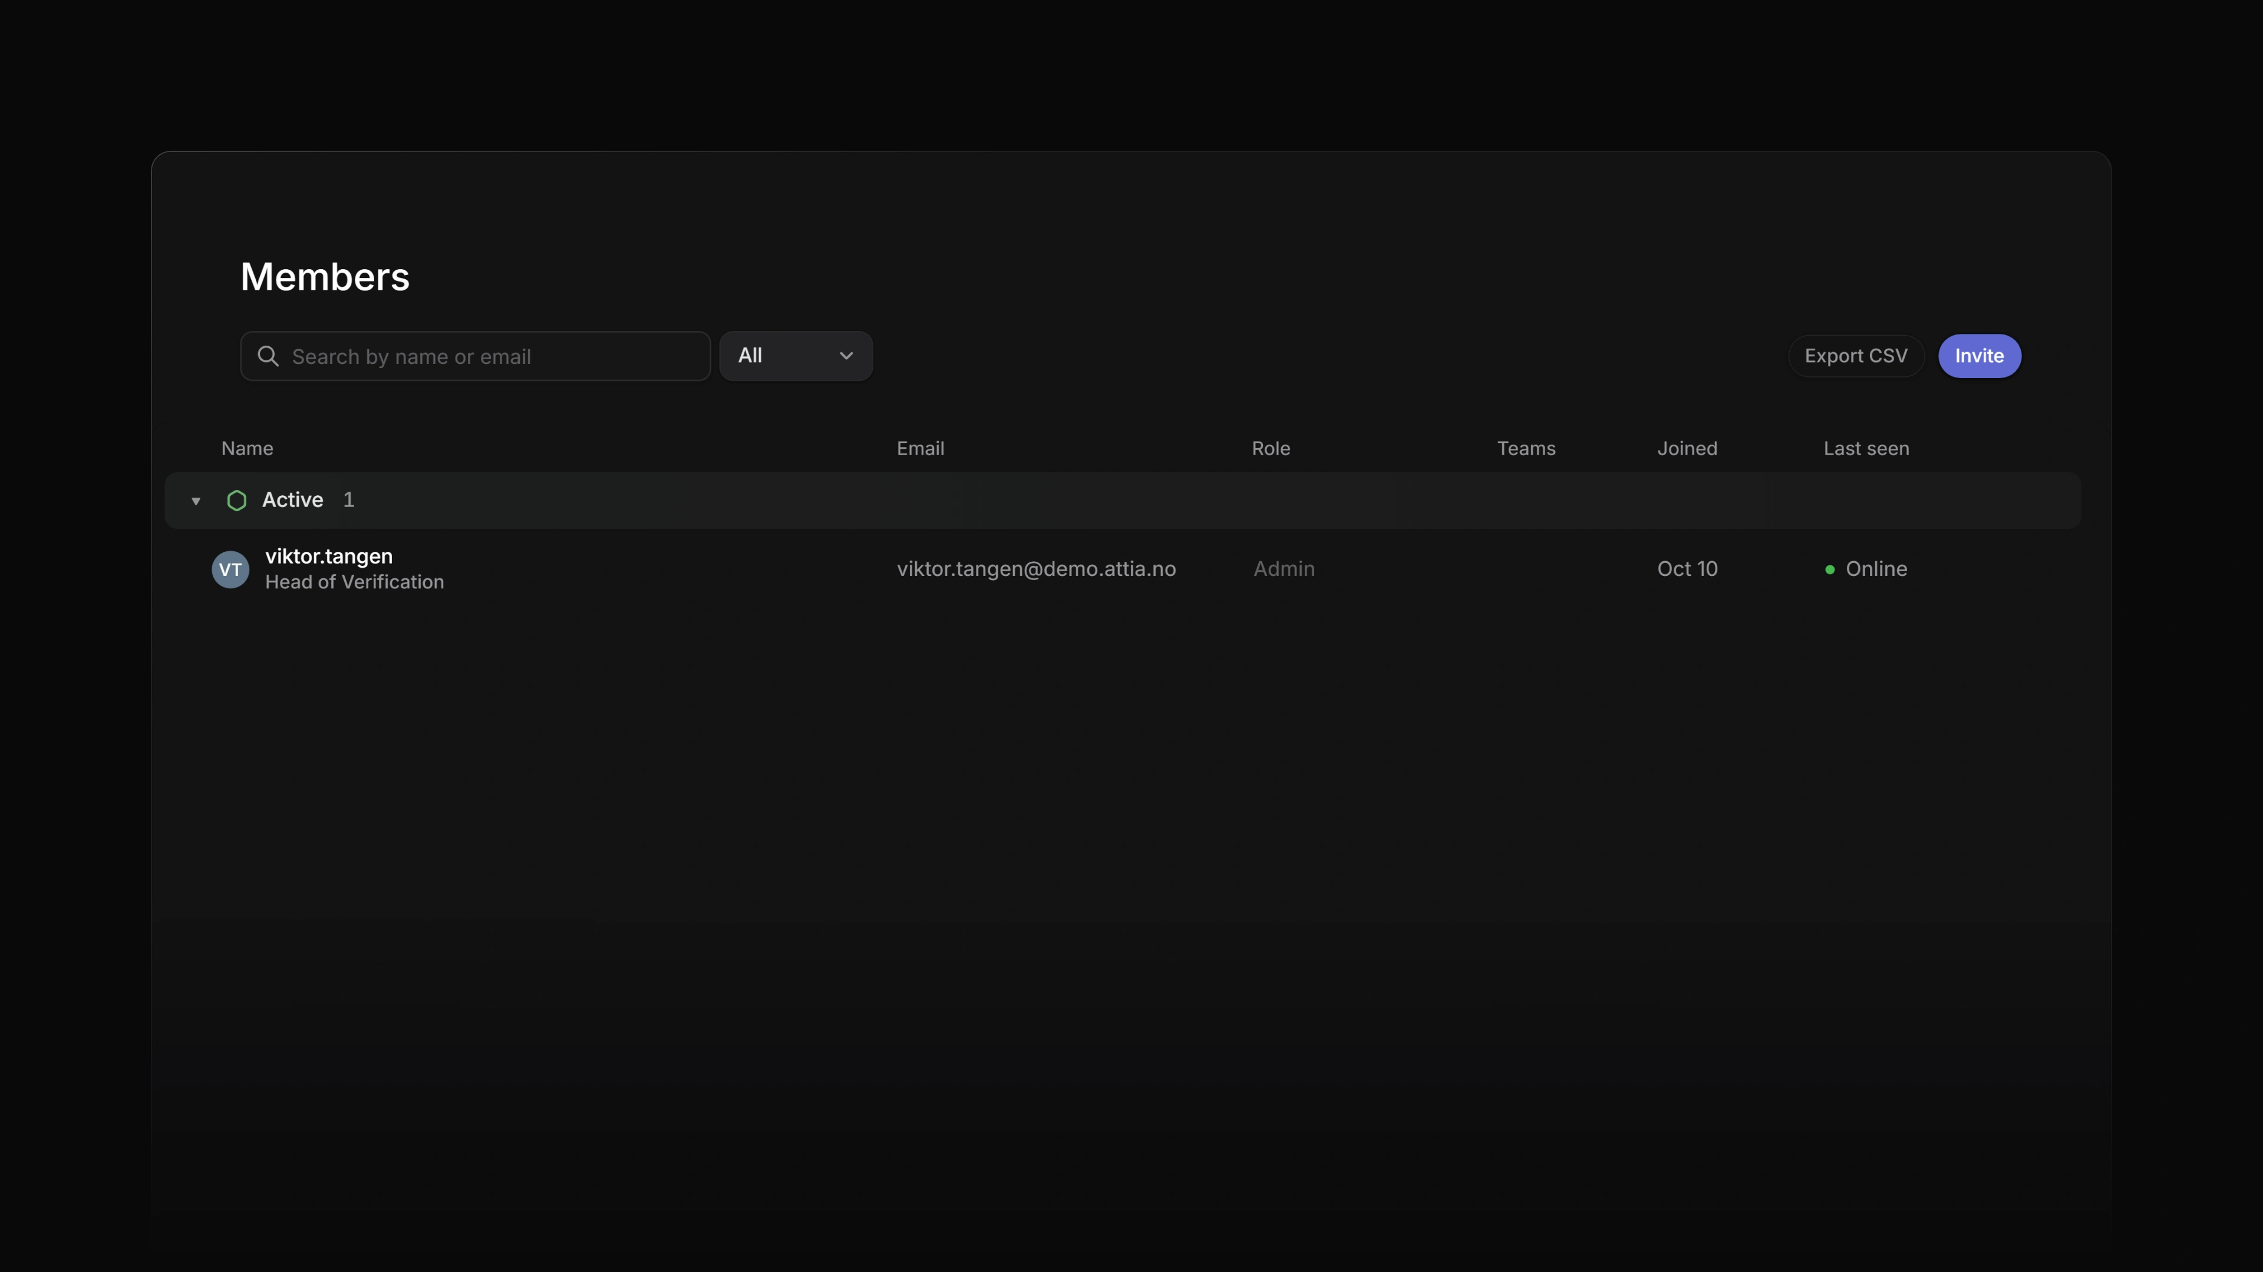This screenshot has width=2263, height=1272.
Task: Click the Oct 10 joined date
Action: tap(1687, 569)
